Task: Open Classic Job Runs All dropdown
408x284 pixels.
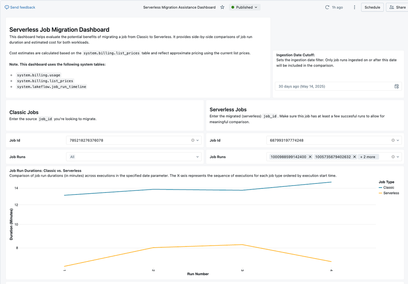Action: (x=134, y=157)
